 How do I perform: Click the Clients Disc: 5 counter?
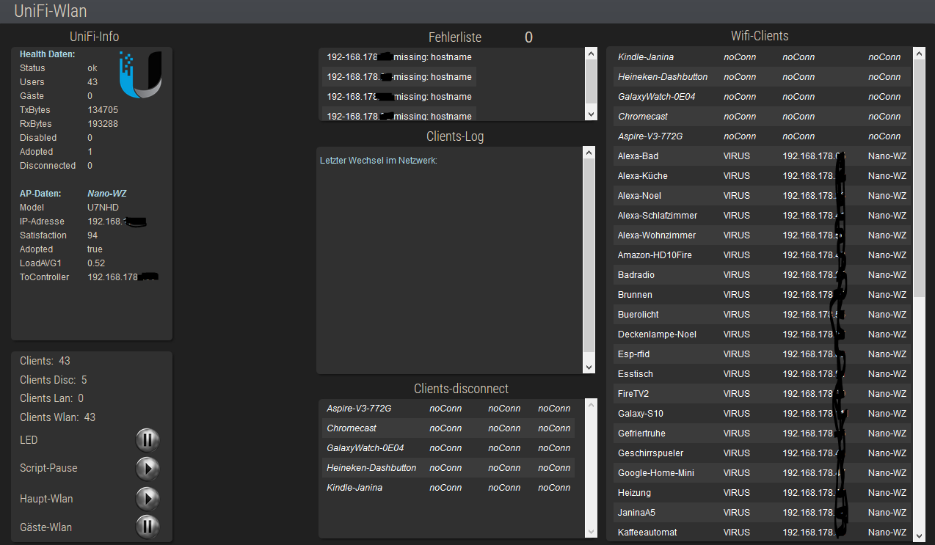(54, 380)
